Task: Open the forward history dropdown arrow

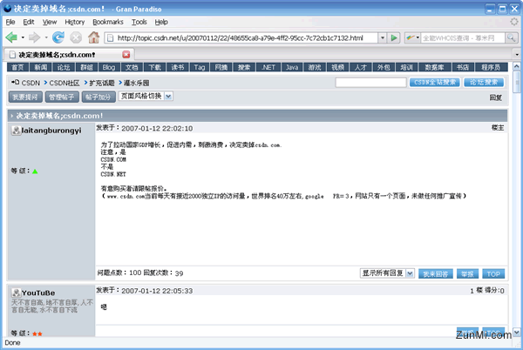Action: (x=46, y=37)
